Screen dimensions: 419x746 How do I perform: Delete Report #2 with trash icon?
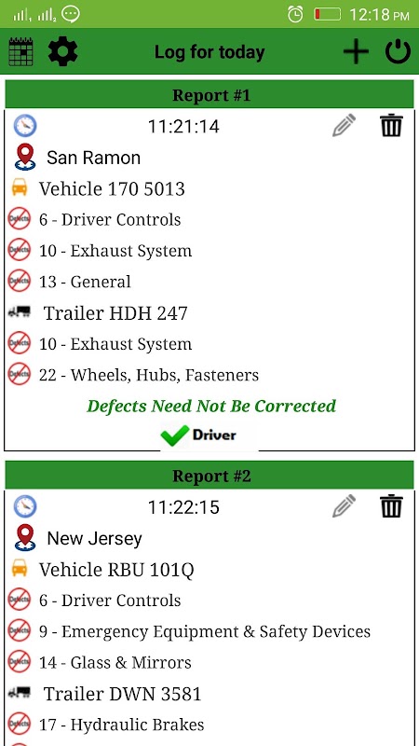[391, 506]
